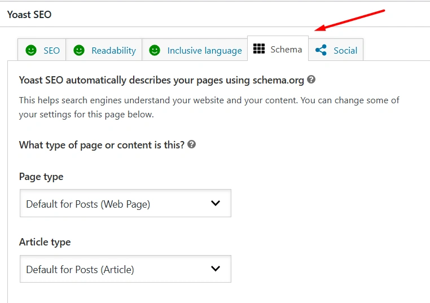
Task: Click the green smiley icon on SEO tab
Action: click(x=31, y=50)
